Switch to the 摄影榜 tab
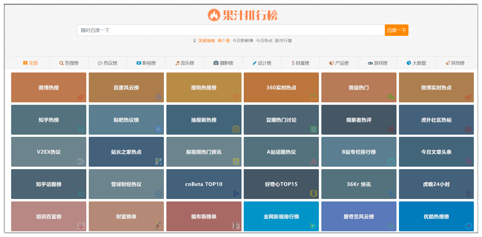 (223, 63)
